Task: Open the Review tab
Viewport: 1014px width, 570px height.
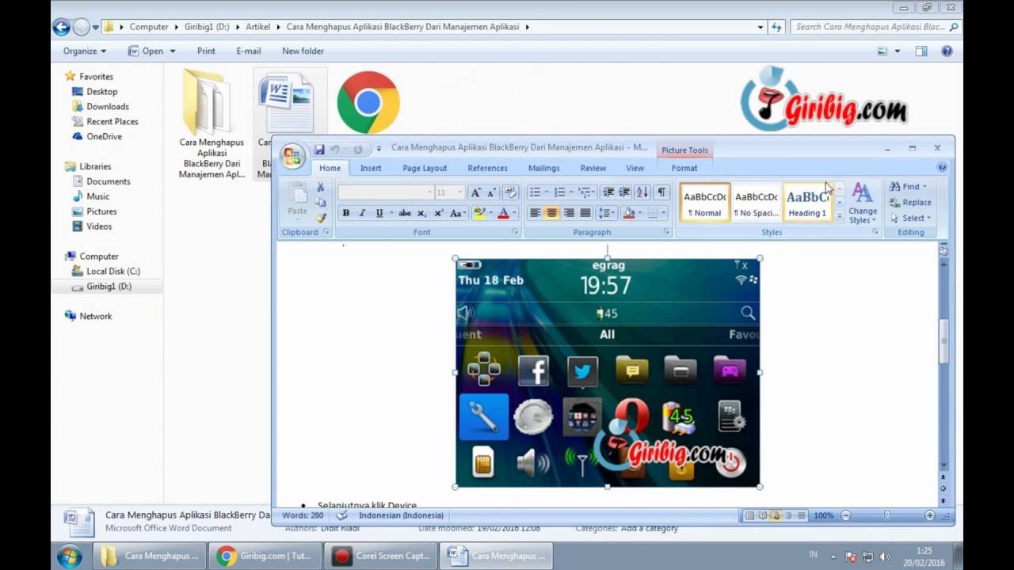Action: 593,168
